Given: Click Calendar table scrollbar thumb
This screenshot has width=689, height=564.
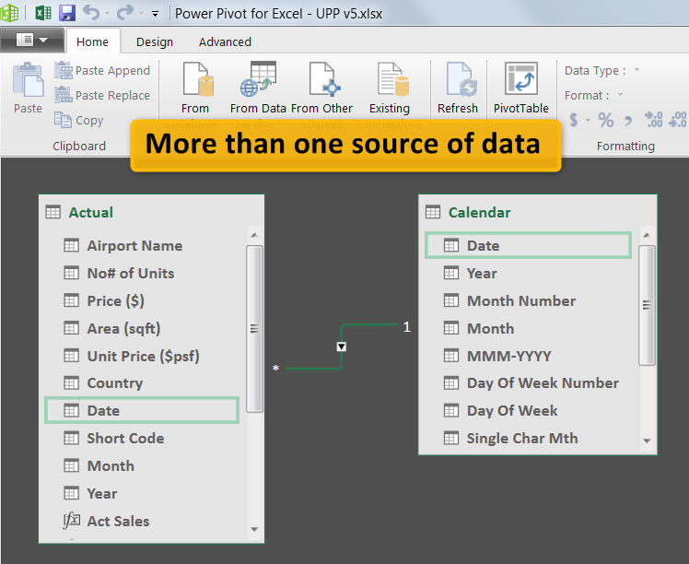Looking at the screenshot, I should click(x=647, y=305).
